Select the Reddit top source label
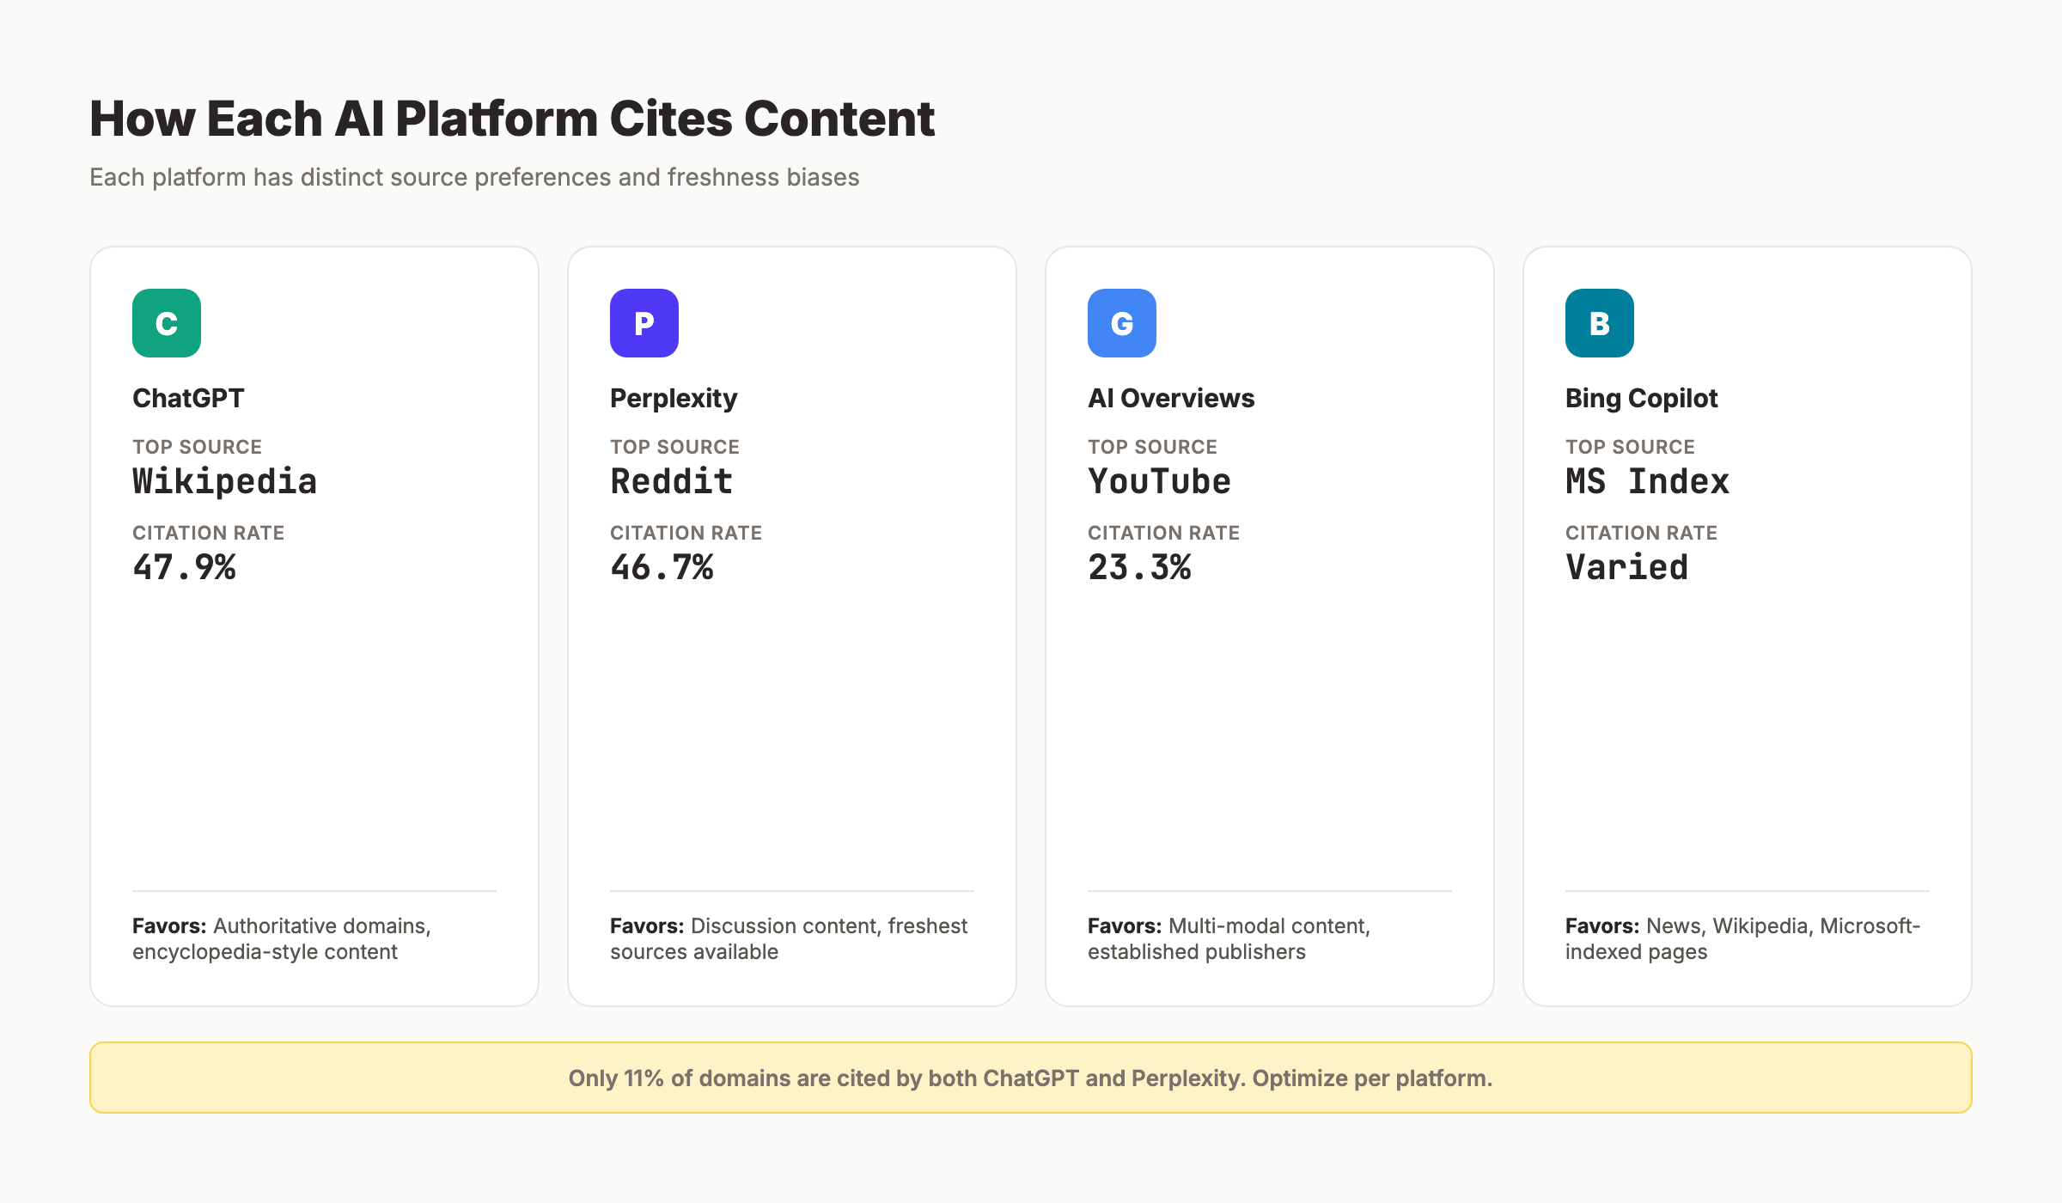This screenshot has width=2062, height=1203. point(671,481)
